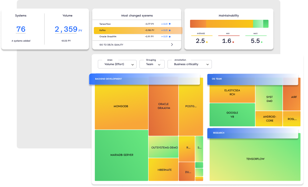The width and height of the screenshot is (308, 187).
Task: Select the HIBERNATE treemap tile
Action: pyautogui.click(x=163, y=170)
